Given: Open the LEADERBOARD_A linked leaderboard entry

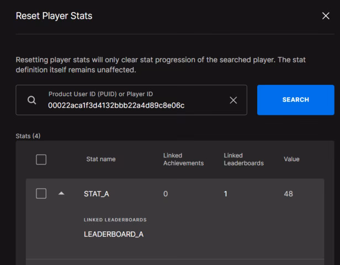Looking at the screenshot, I should coord(114,234).
